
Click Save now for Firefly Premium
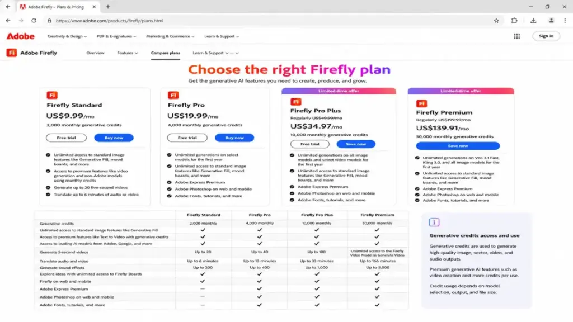[458, 146]
